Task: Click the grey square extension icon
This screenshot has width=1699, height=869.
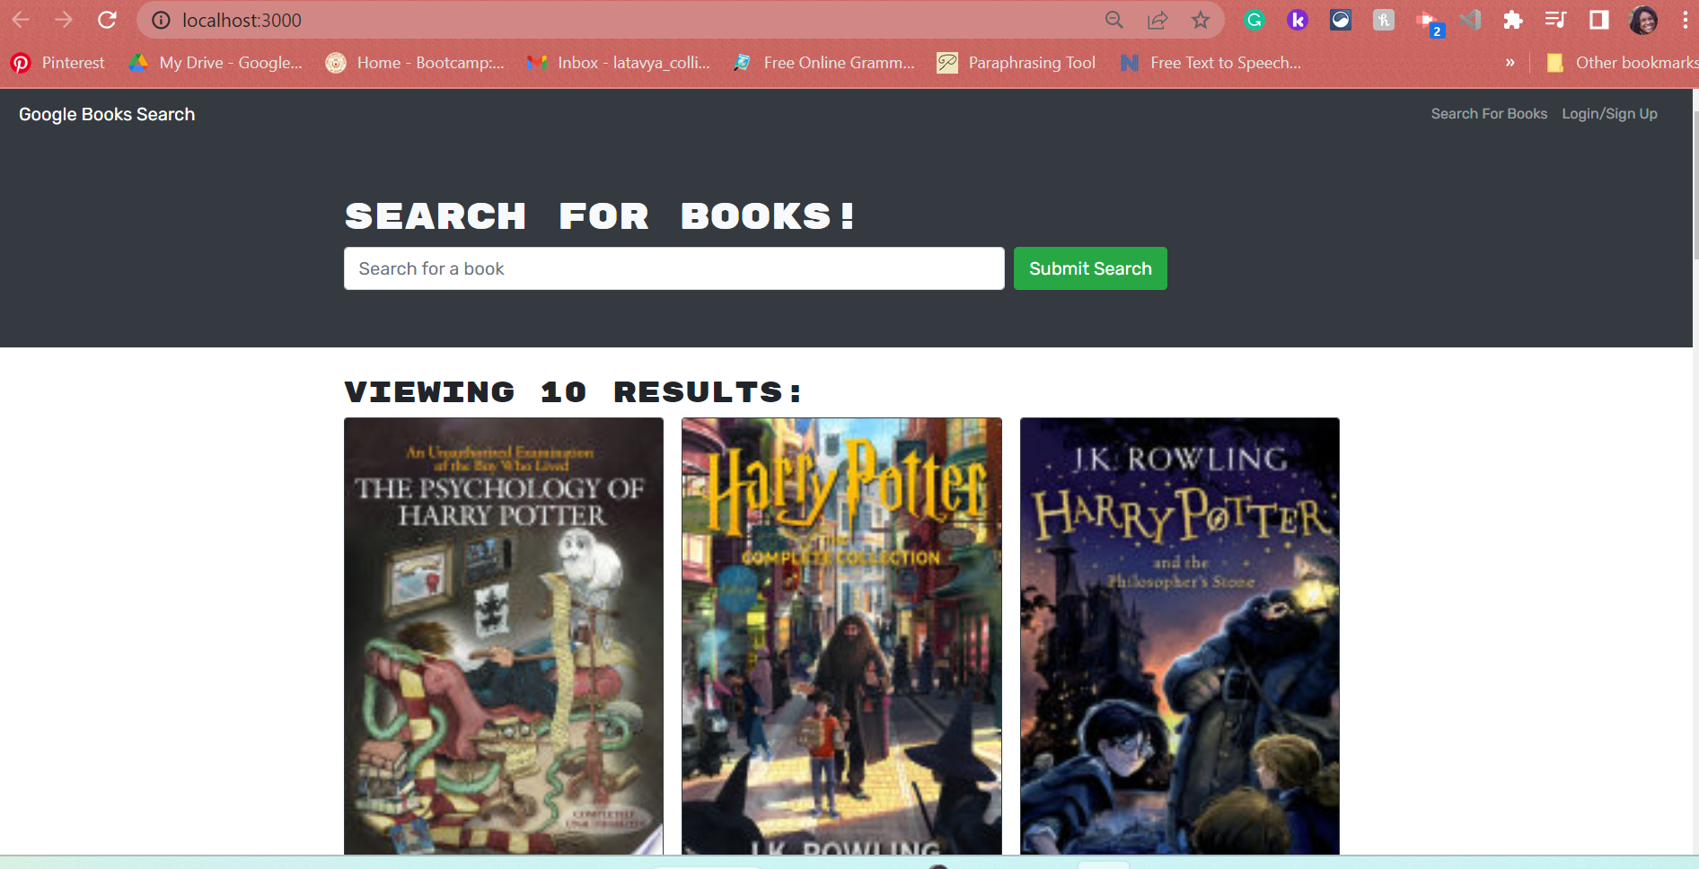Action: [1384, 20]
